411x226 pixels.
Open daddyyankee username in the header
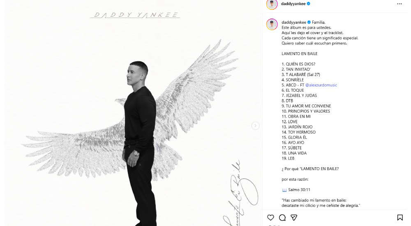(293, 4)
